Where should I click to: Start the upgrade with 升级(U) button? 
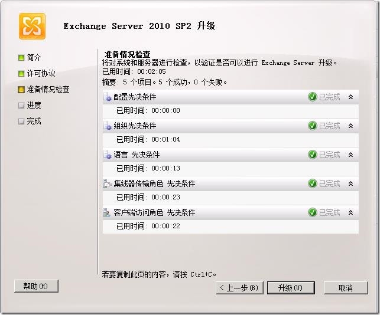pos(291,288)
